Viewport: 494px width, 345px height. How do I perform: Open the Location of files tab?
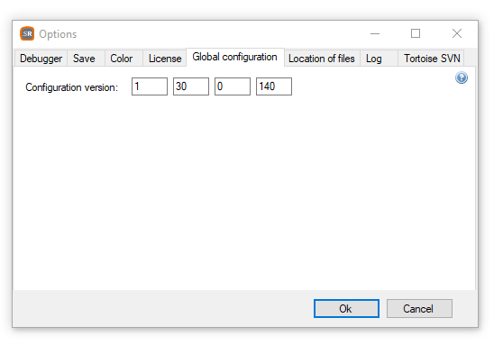tap(322, 59)
